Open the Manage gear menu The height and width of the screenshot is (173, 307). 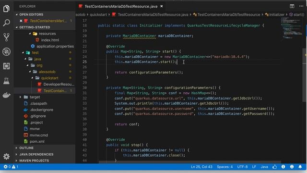coord(6,156)
